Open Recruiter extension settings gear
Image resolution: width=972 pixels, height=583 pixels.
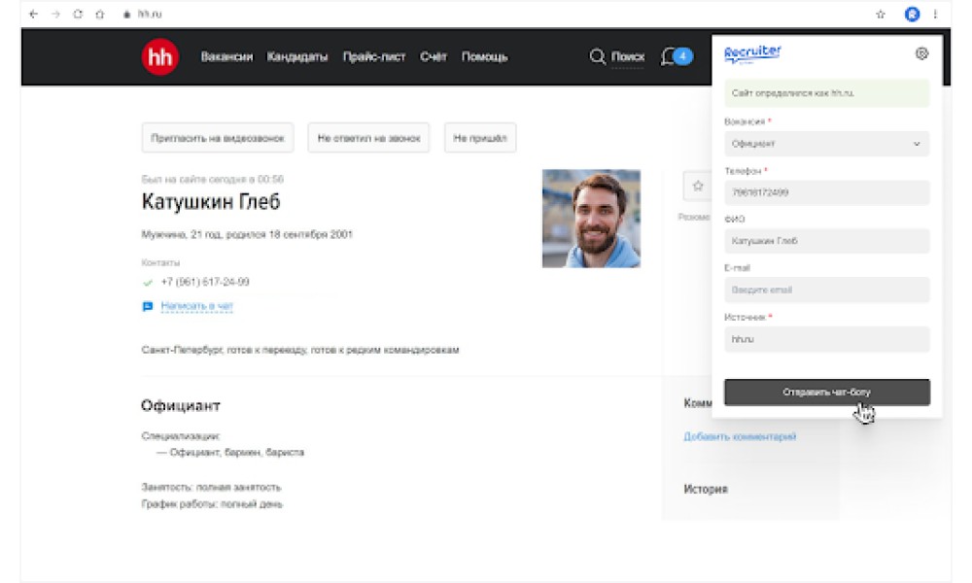921,53
